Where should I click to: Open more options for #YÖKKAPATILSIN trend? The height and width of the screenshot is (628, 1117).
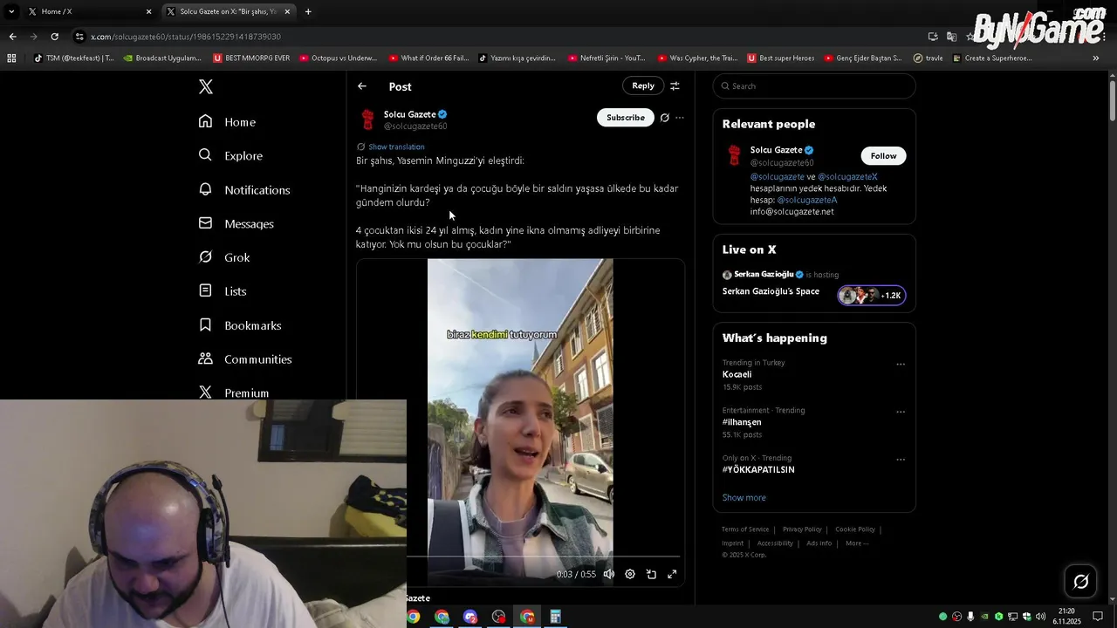[x=901, y=460]
